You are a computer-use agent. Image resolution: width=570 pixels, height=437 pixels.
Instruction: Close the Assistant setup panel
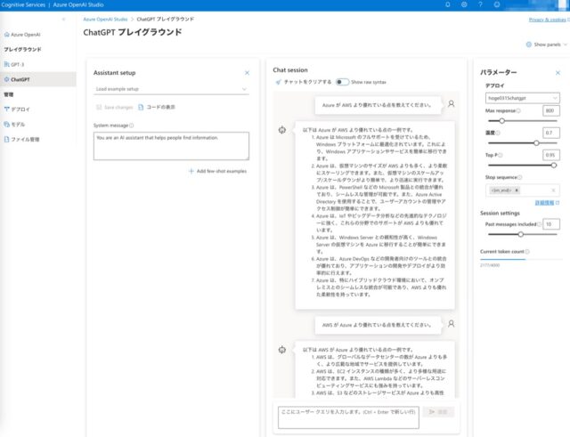click(247, 72)
